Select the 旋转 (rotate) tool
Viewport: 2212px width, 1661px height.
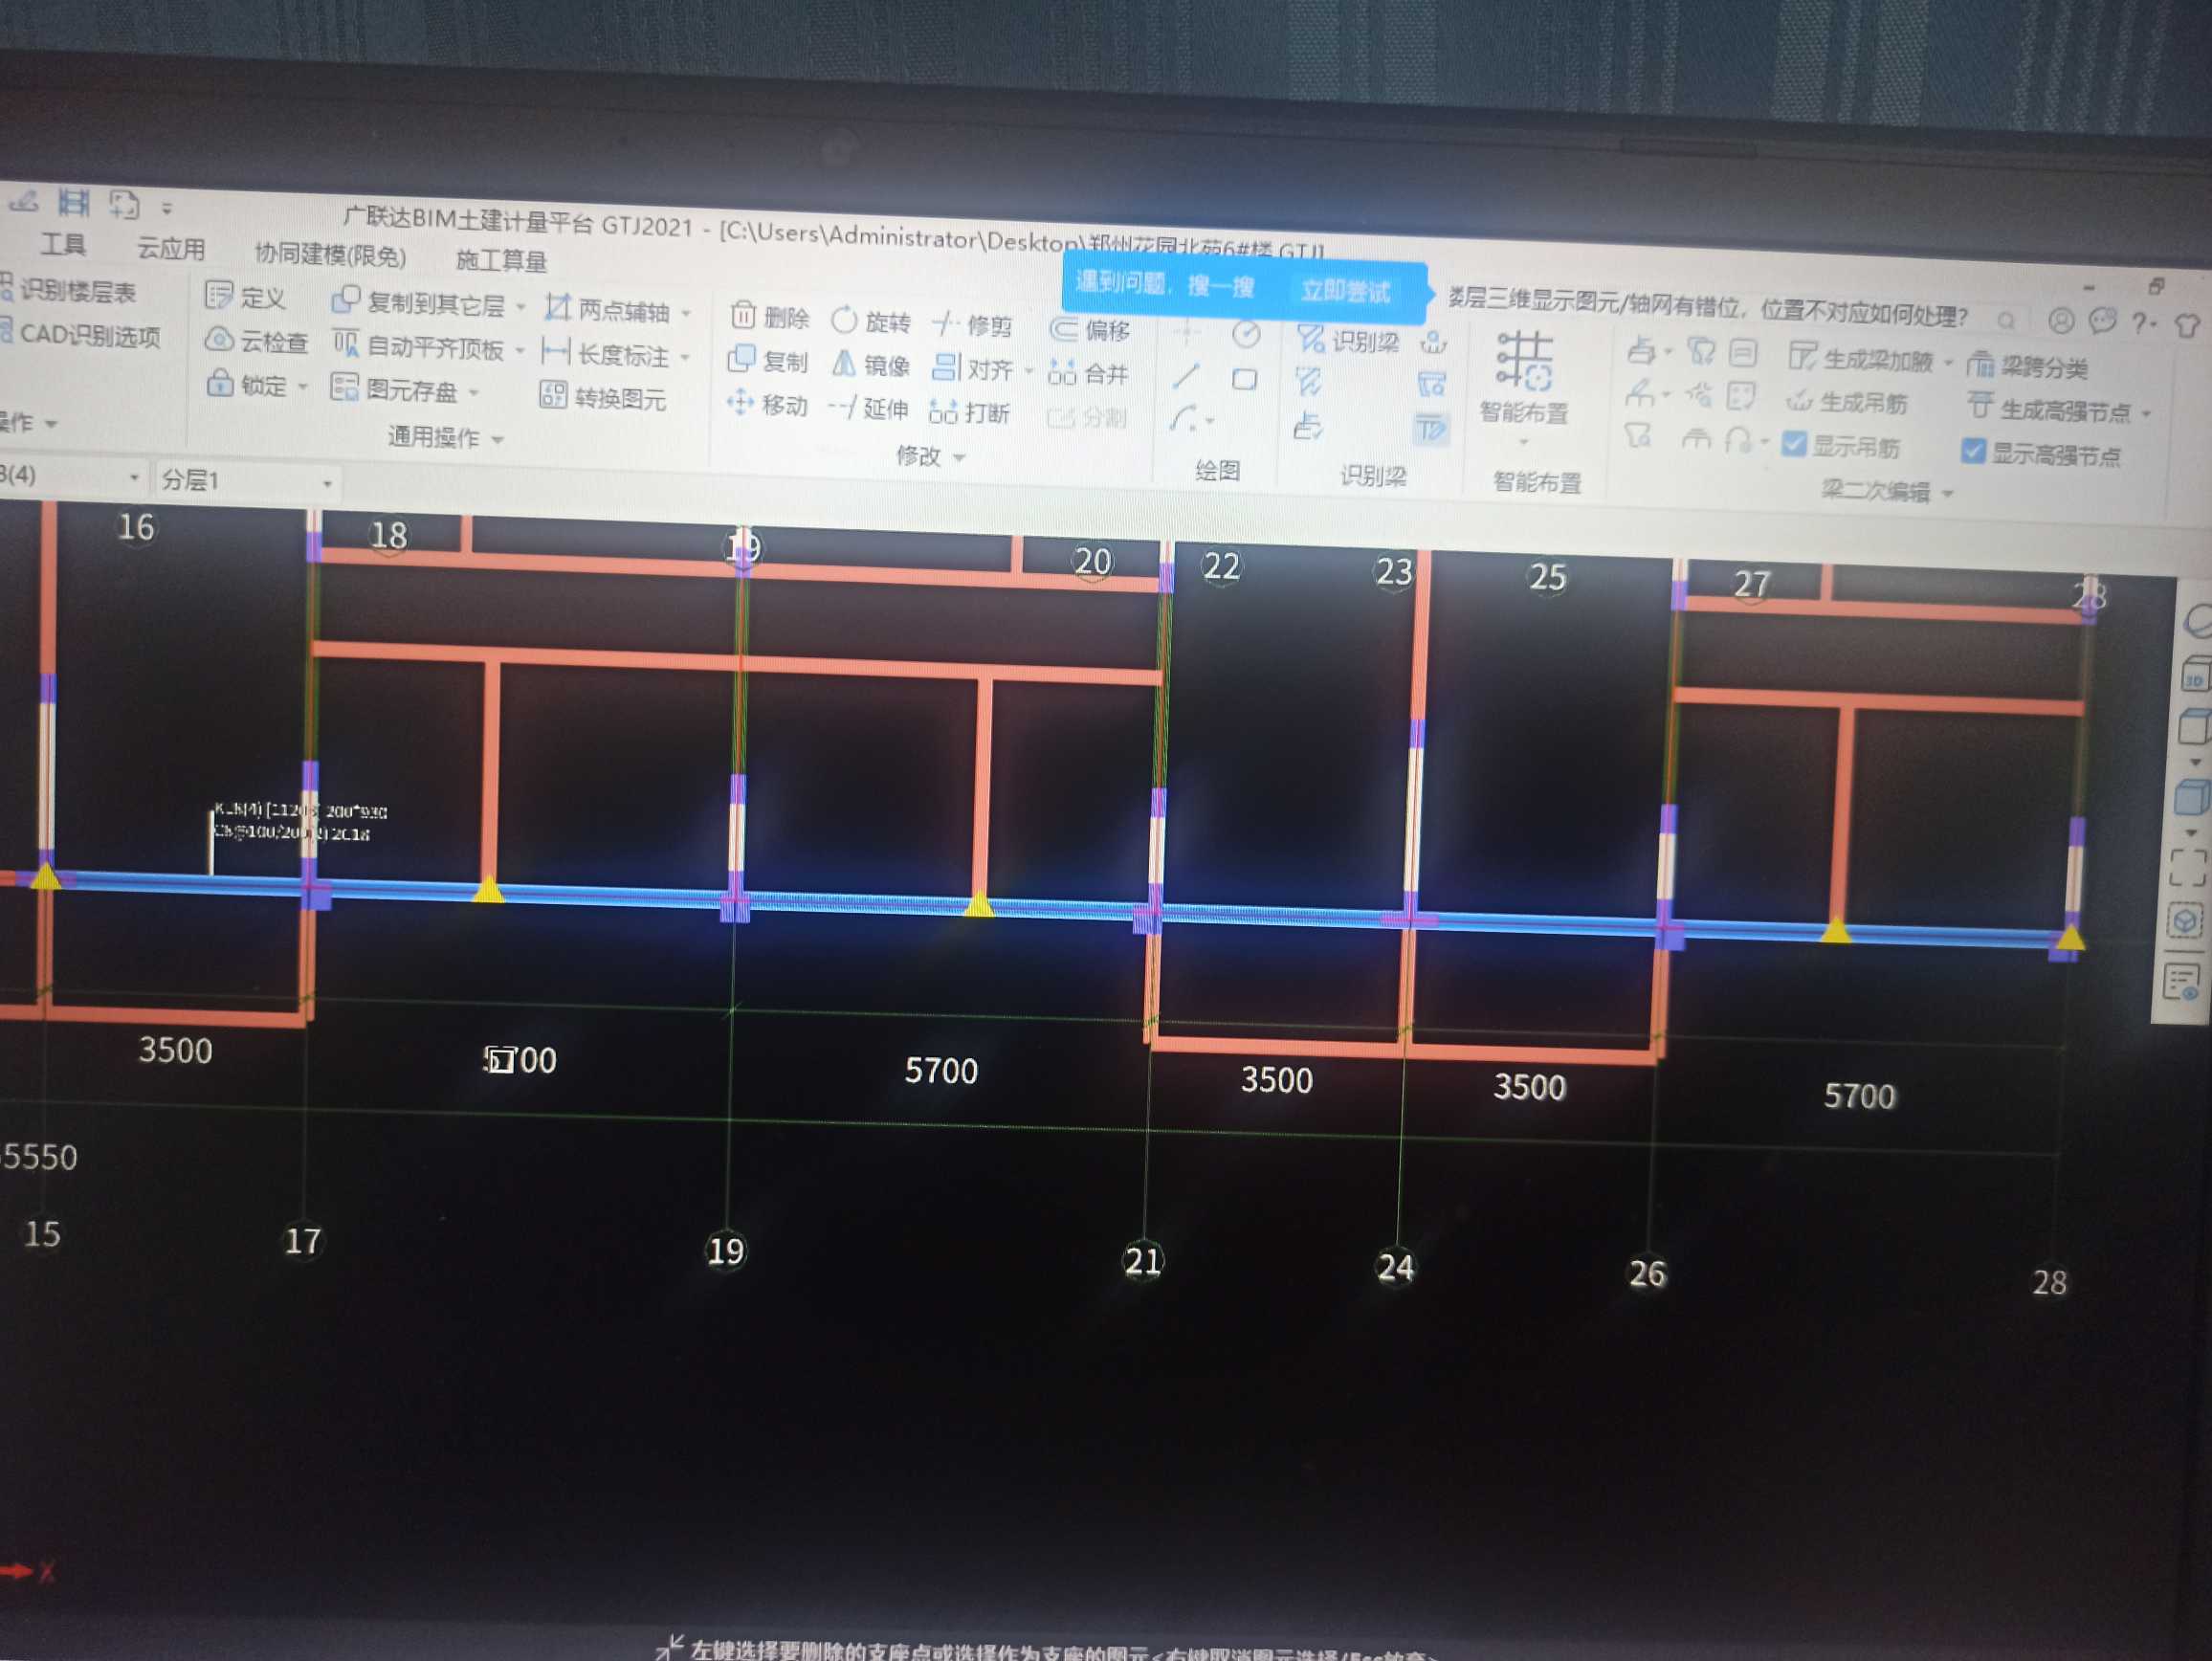click(x=871, y=321)
